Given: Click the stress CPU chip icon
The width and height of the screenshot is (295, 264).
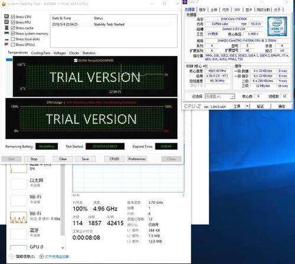Looking at the screenshot, I should point(6,16).
